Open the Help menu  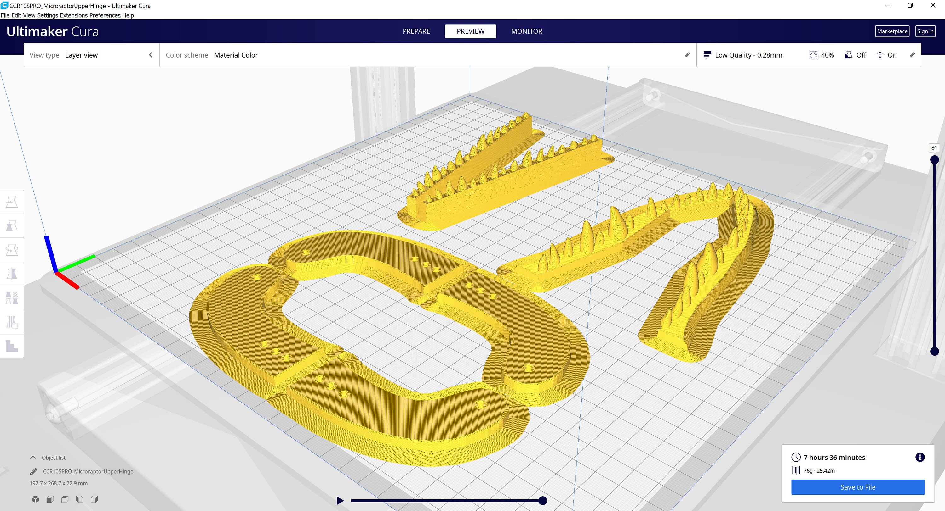pos(128,15)
